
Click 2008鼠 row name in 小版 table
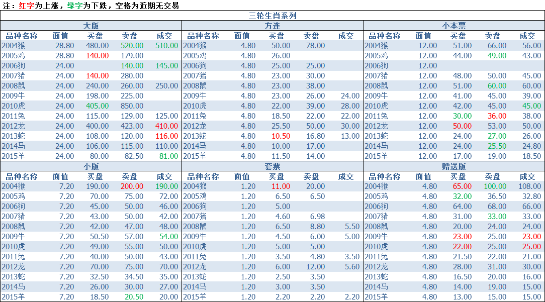pos(14,227)
